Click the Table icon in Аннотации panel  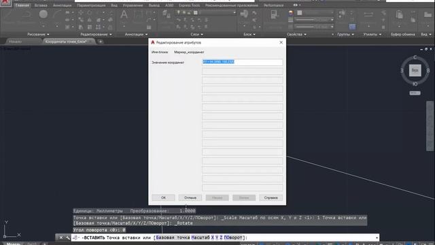(x=149, y=27)
